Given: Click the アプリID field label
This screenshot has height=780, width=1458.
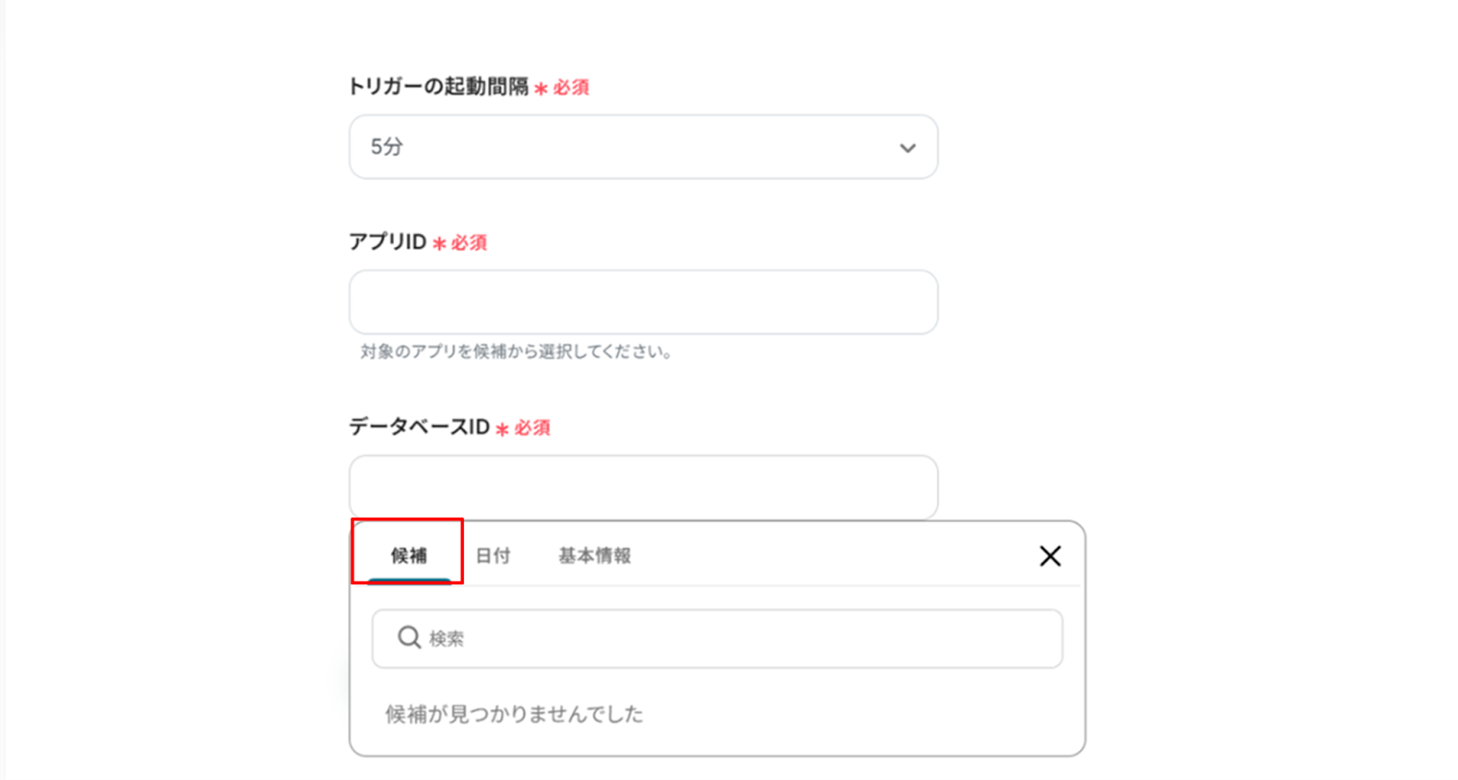Looking at the screenshot, I should [387, 242].
